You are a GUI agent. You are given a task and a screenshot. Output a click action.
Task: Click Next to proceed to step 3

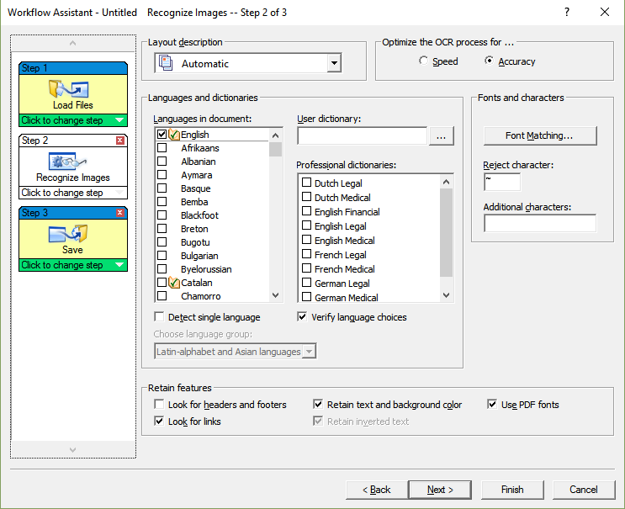pyautogui.click(x=440, y=490)
